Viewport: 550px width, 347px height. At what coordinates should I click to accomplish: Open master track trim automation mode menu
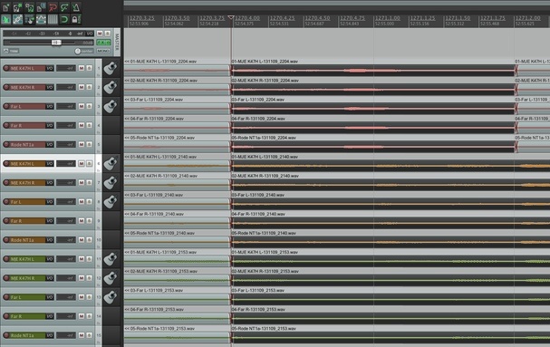11,51
